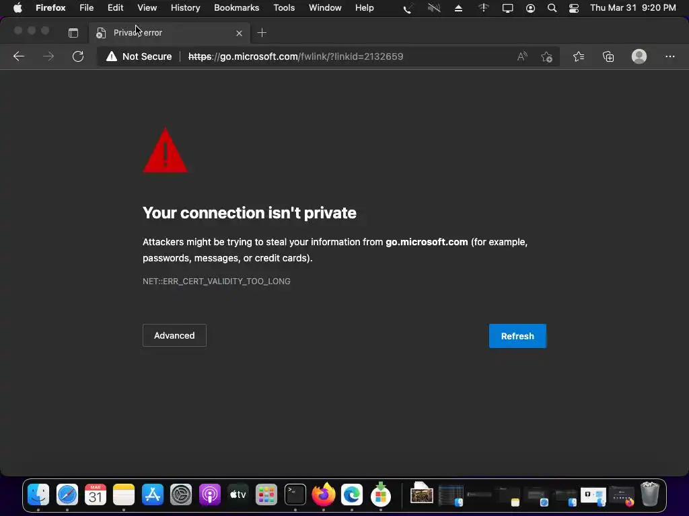Open Firefox from the dock

point(324,494)
